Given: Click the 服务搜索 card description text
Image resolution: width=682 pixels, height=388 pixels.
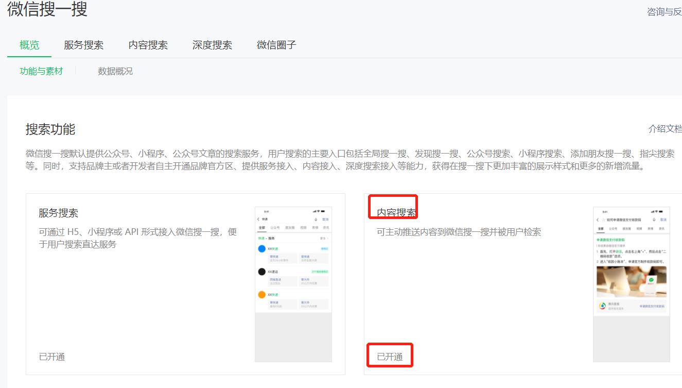Looking at the screenshot, I should 138,238.
